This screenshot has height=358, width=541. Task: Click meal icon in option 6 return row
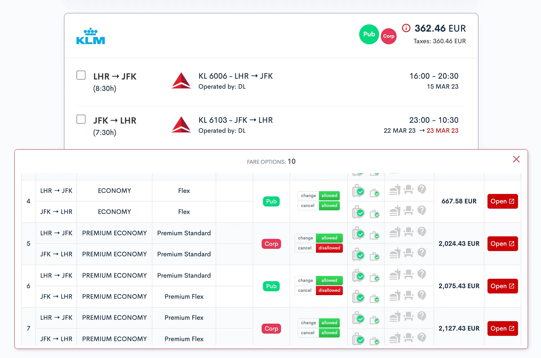click(395, 295)
